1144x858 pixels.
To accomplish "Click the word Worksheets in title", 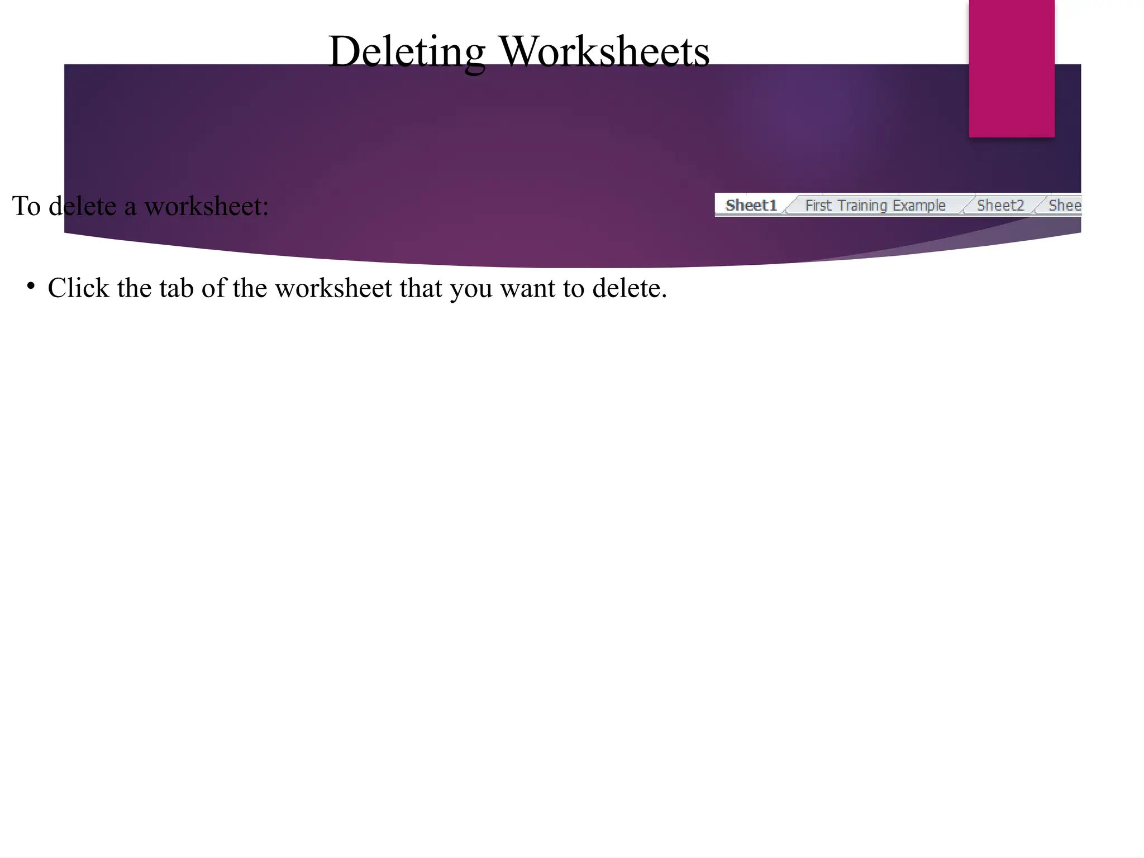I will click(x=603, y=51).
